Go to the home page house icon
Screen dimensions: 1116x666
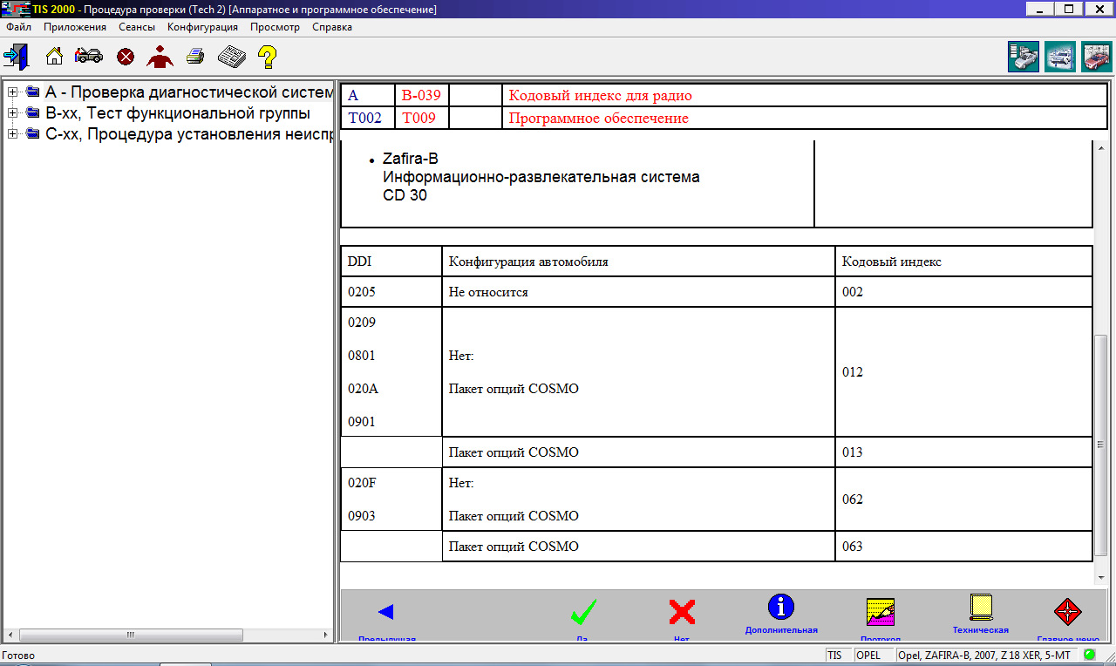click(x=54, y=58)
